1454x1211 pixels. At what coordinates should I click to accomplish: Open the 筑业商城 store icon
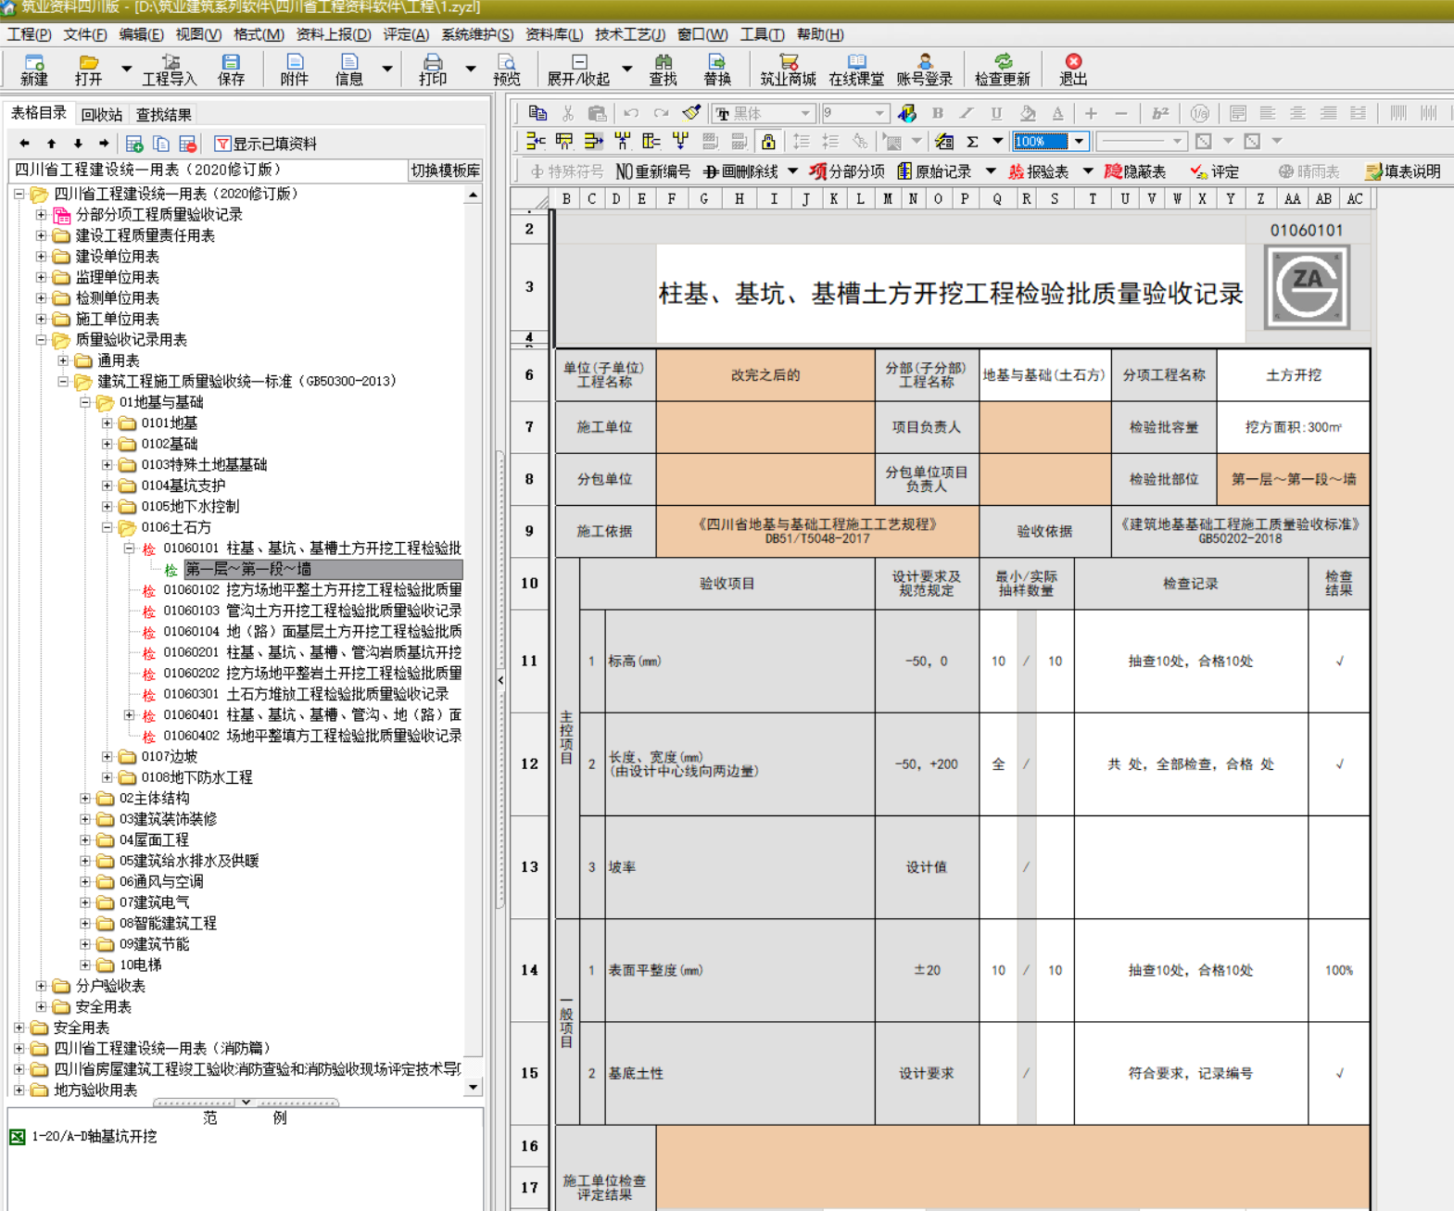(789, 69)
